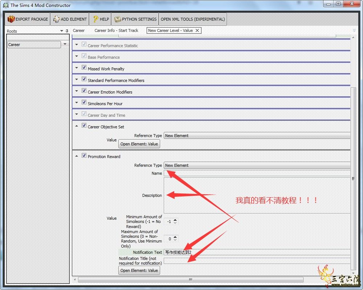
Task: Uncheck Promotion Reward checkbox
Action: [x=84, y=155]
